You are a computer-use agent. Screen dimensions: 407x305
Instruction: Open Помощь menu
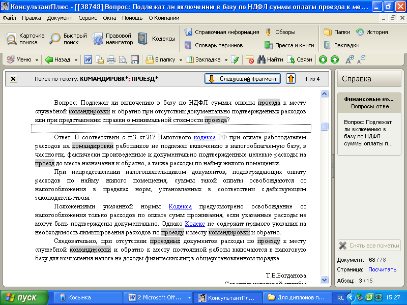[x=132, y=18]
